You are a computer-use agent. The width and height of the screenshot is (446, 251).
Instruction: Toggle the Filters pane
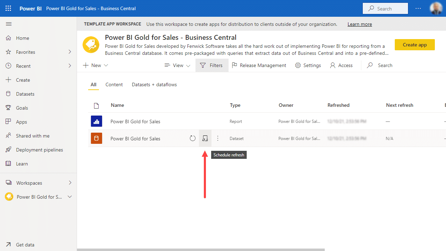click(x=212, y=65)
